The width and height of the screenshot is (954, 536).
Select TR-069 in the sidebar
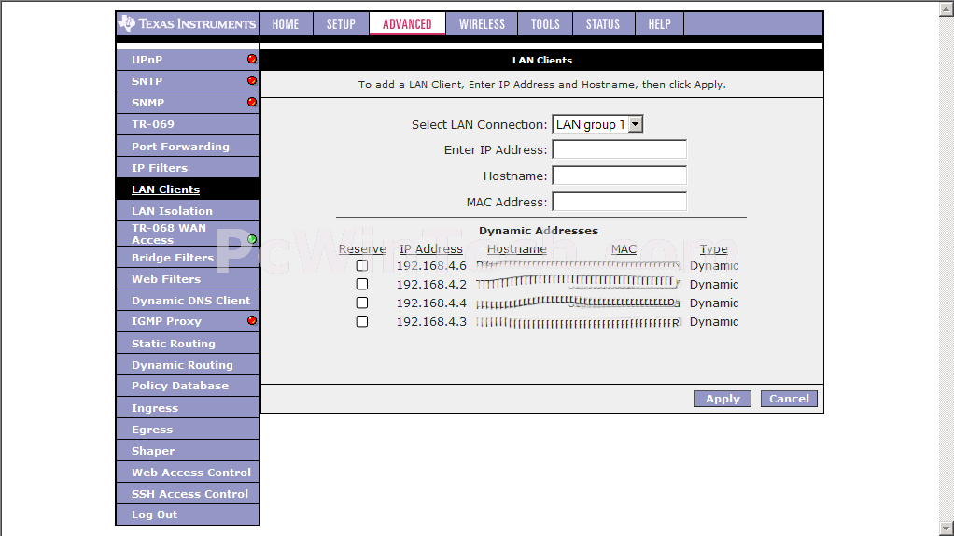(x=188, y=124)
